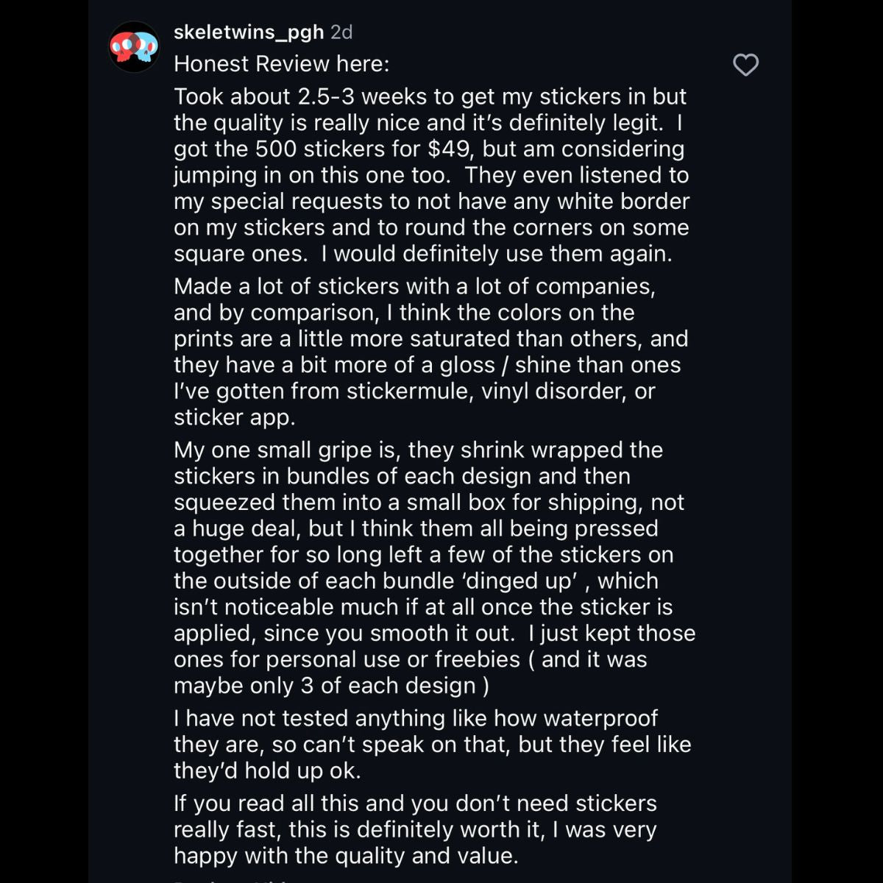
Task: Like the skeletwins_pgh comment with the heart
Action: (x=745, y=65)
